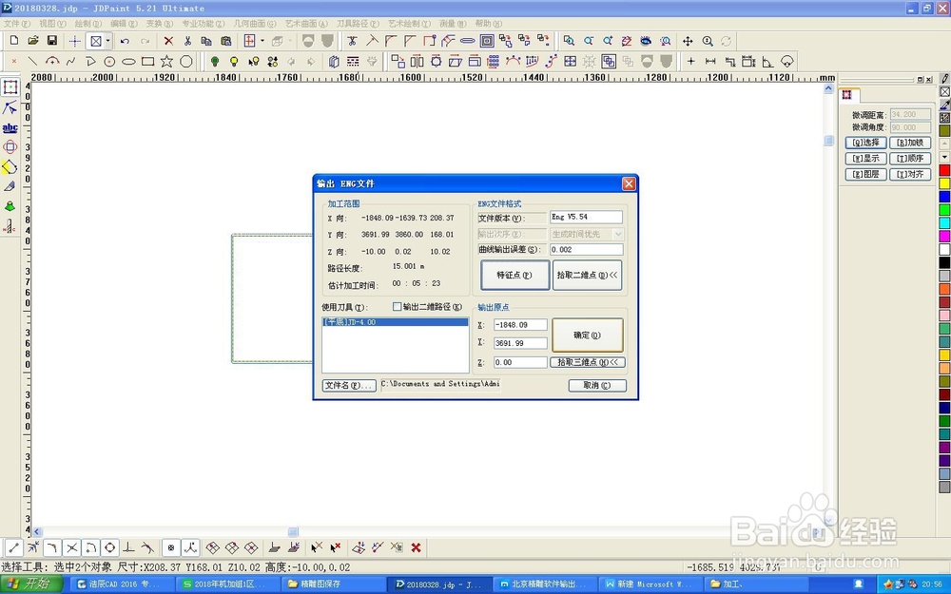
Task: Open the 输出次序 combo box
Action: (x=587, y=234)
